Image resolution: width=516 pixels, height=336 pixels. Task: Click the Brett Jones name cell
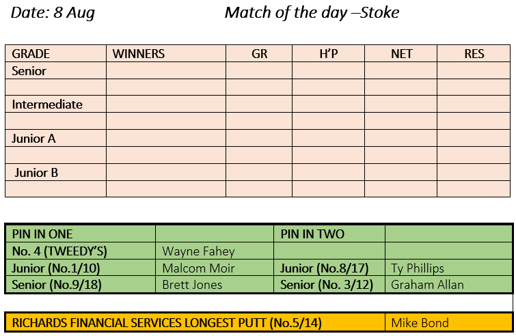pyautogui.click(x=215, y=284)
